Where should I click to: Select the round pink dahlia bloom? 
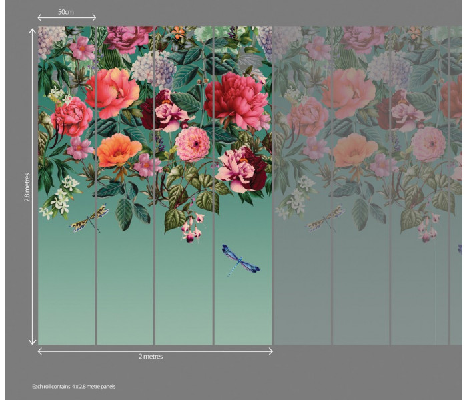click(192, 144)
